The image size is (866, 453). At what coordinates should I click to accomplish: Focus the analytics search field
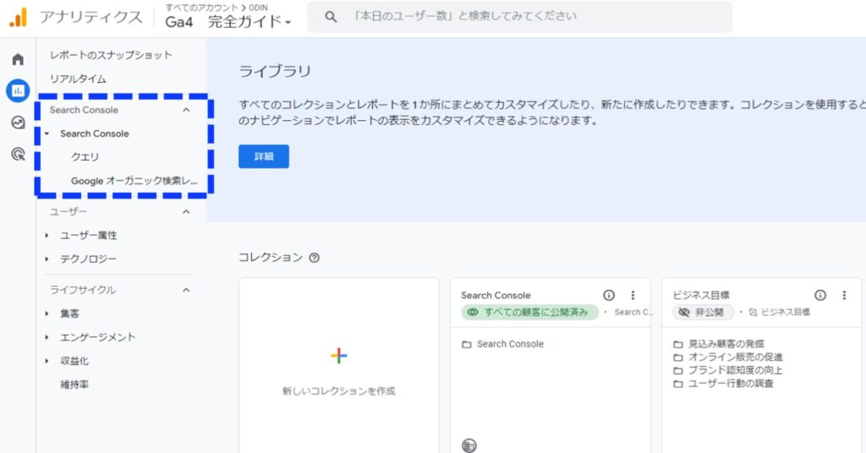tap(519, 17)
